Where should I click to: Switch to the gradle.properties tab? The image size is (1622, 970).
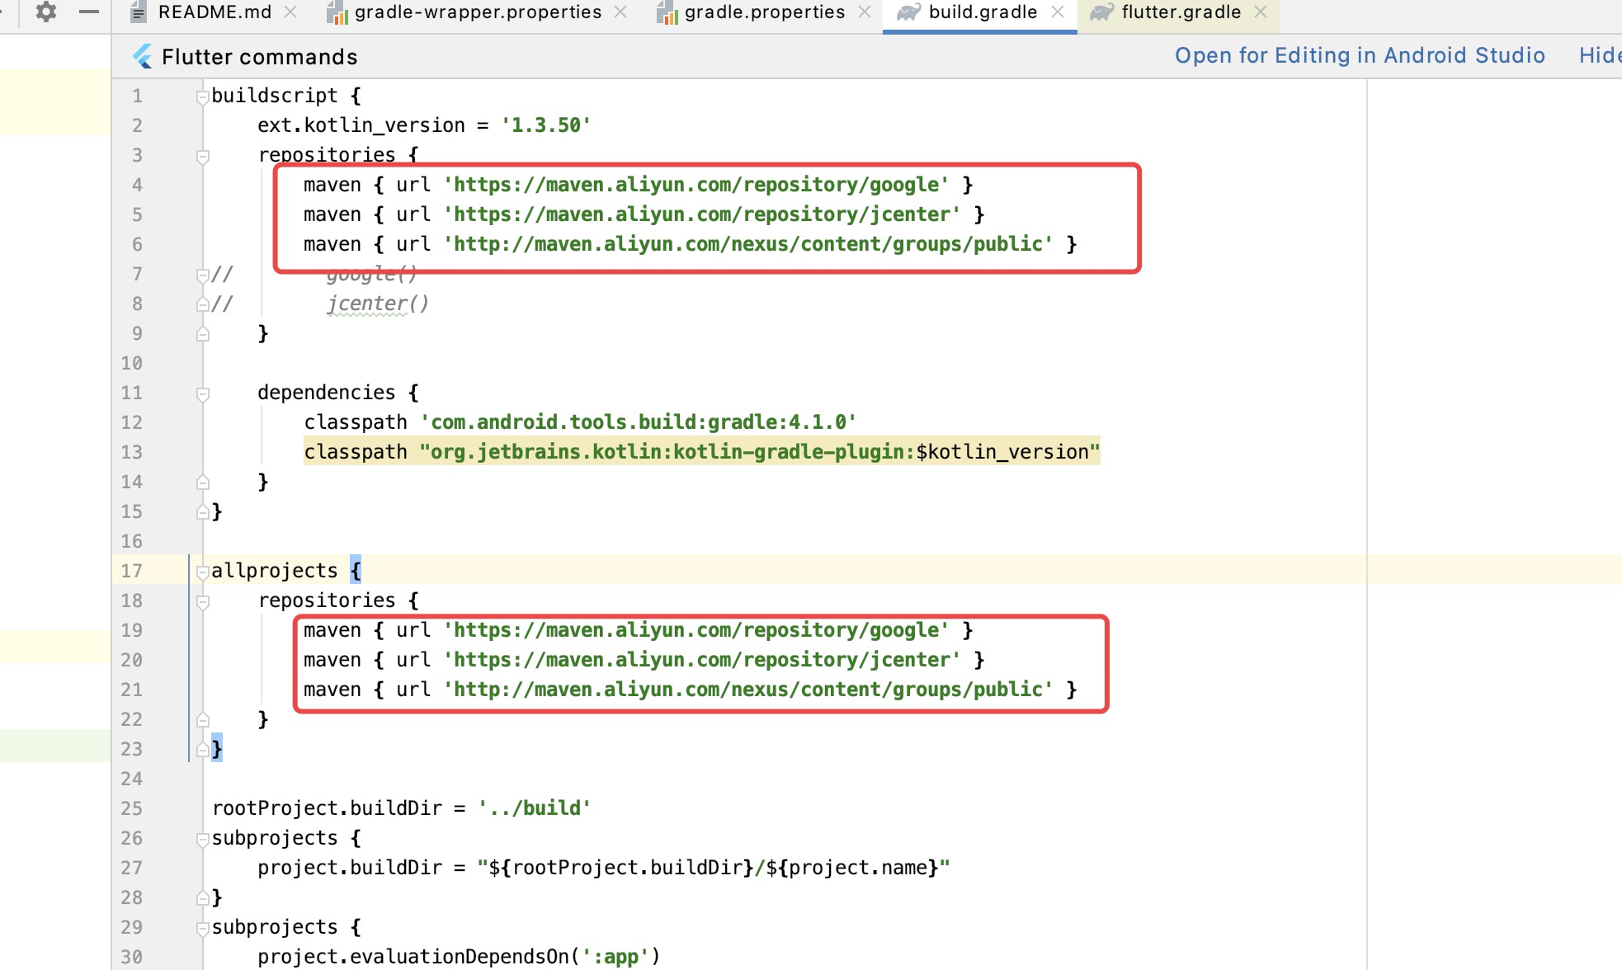click(x=764, y=12)
